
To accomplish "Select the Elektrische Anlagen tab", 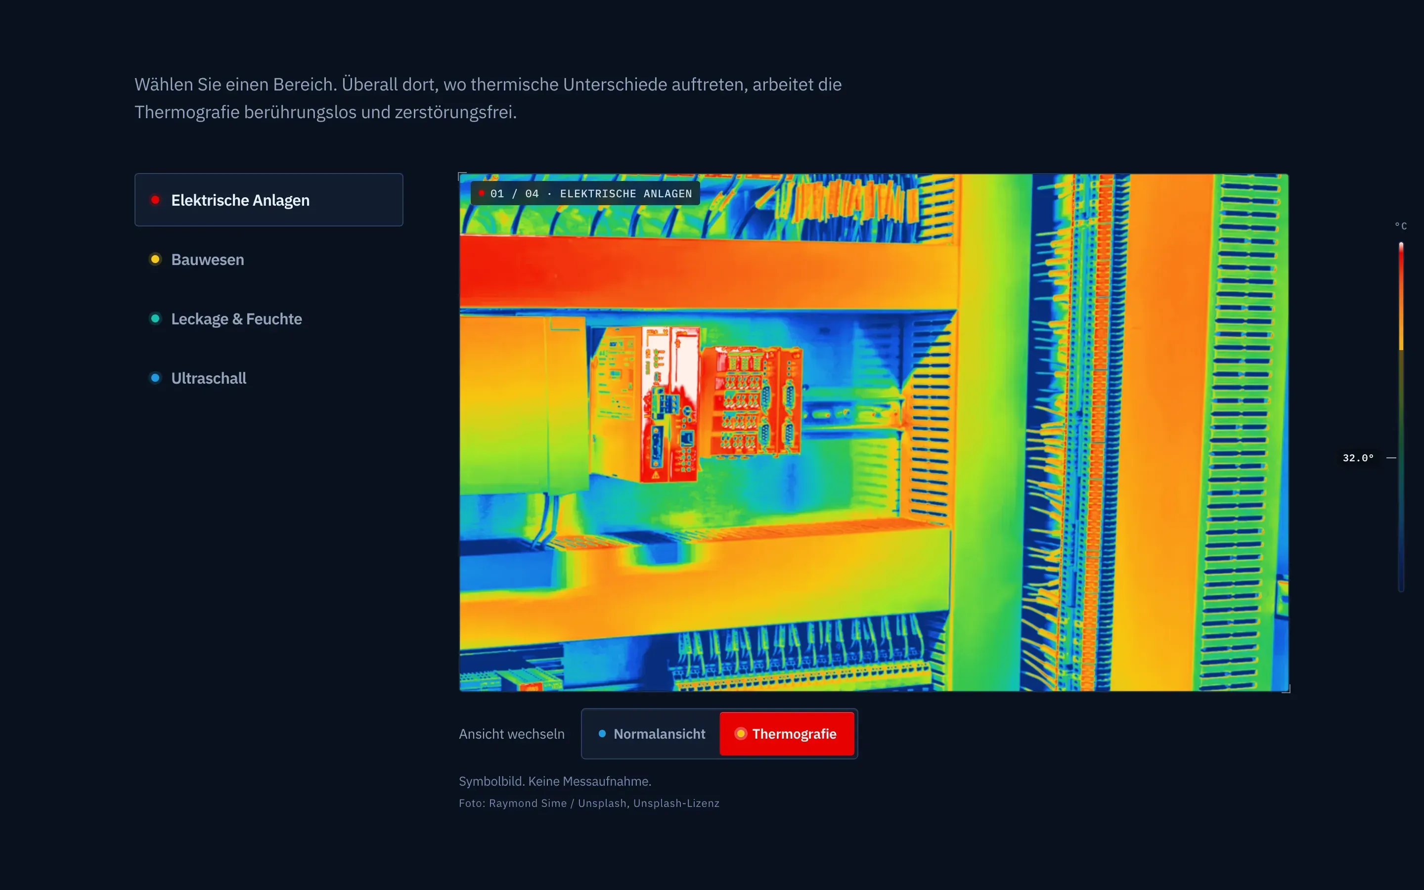I will 269,200.
